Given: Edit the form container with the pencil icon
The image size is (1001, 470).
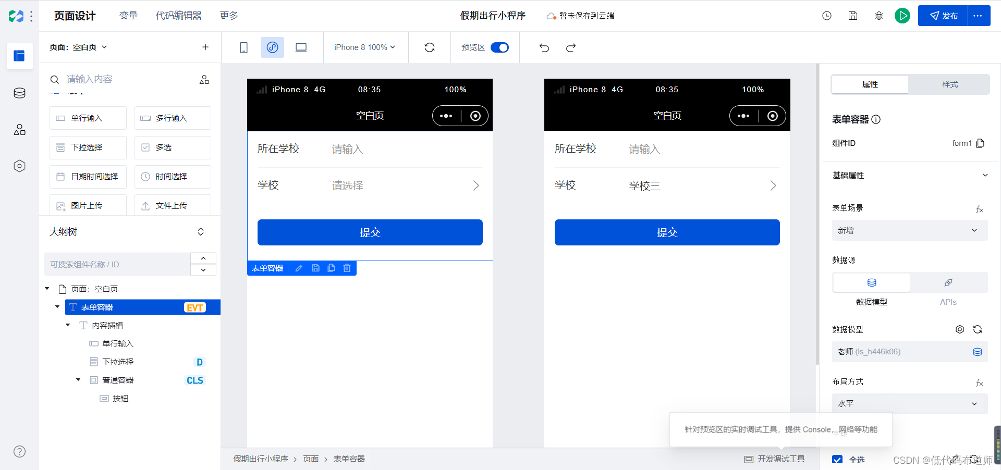Looking at the screenshot, I should click(299, 268).
